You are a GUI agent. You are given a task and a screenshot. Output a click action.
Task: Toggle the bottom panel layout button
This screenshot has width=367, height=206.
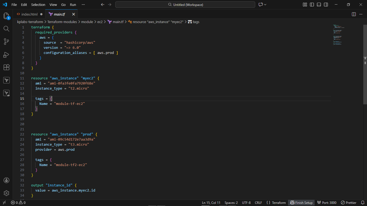(x=319, y=5)
